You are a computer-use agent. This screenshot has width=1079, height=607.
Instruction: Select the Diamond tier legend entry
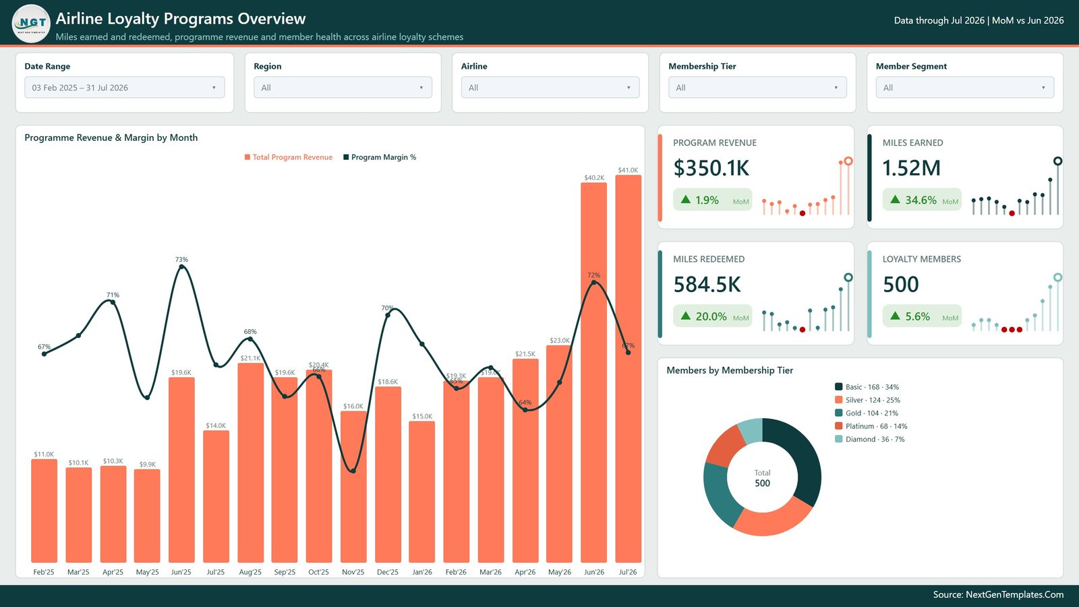[x=870, y=439]
